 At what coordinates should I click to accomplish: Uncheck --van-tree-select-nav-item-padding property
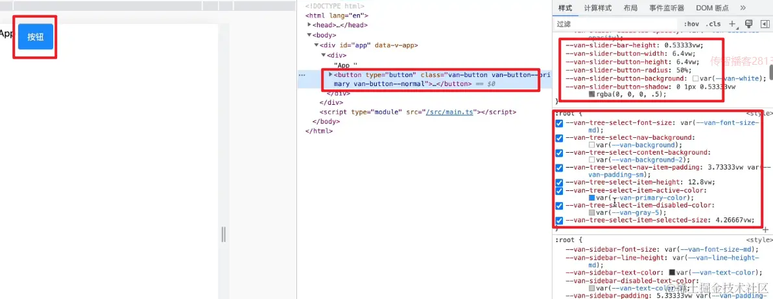[x=559, y=168]
